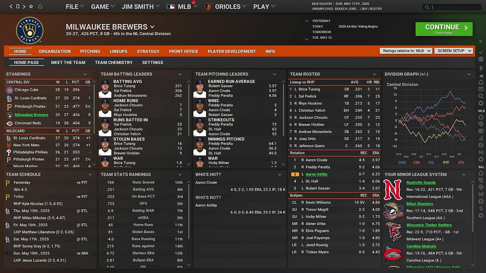This screenshot has height=273, width=486.
Task: Click the Team Stats Rankings scrollbar
Action: pyautogui.click(x=189, y=212)
